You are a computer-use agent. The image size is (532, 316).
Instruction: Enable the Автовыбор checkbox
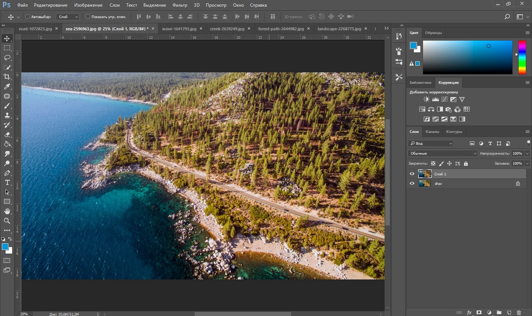click(28, 17)
